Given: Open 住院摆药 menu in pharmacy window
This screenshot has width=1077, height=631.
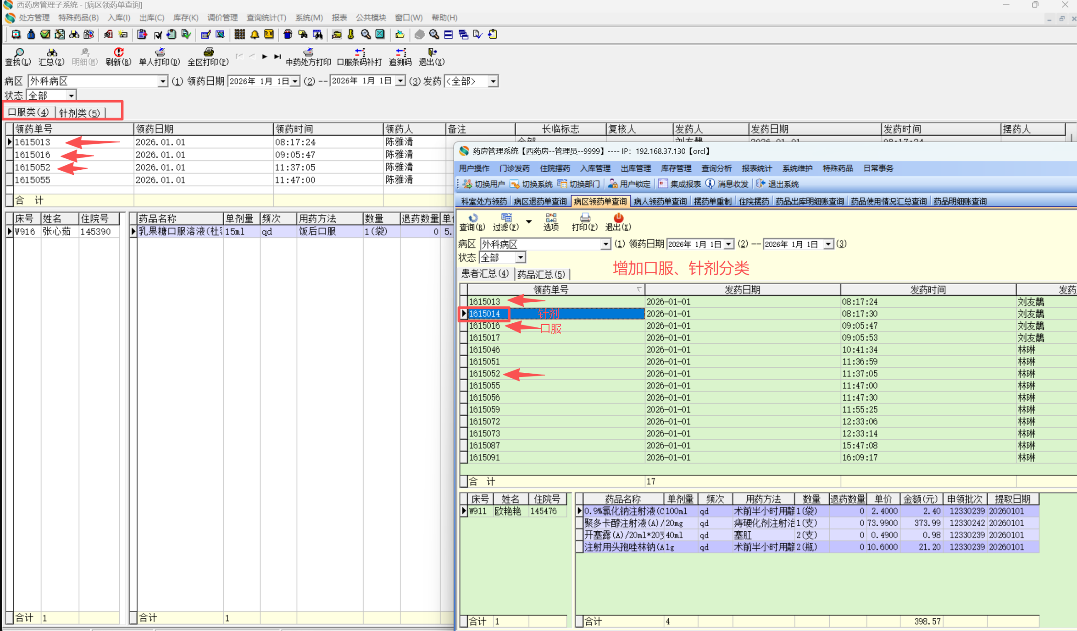Looking at the screenshot, I should point(554,168).
